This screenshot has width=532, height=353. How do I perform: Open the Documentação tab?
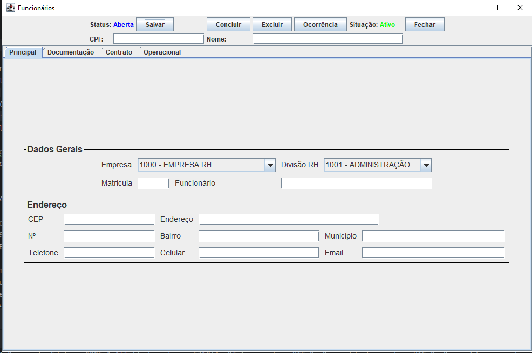[x=71, y=52]
